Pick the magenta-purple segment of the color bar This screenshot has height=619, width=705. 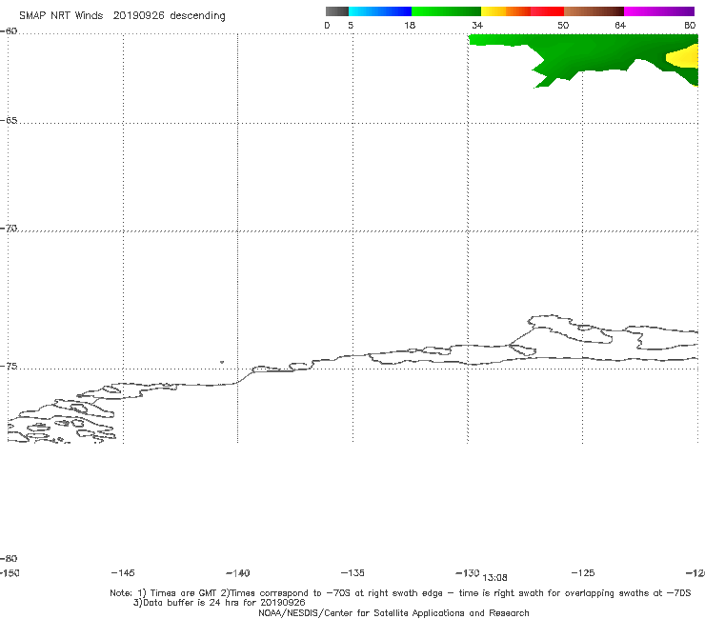click(659, 11)
